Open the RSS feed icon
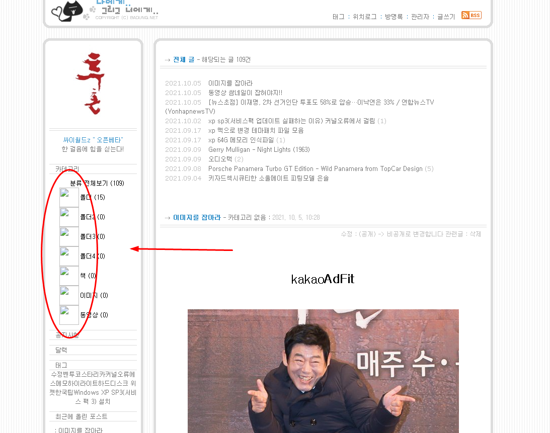 click(x=471, y=15)
